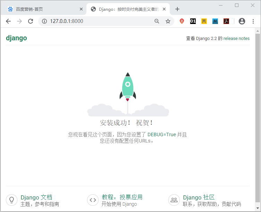Click the Baidu paw favicon on first tab
The height and width of the screenshot is (212, 261).
(10, 9)
